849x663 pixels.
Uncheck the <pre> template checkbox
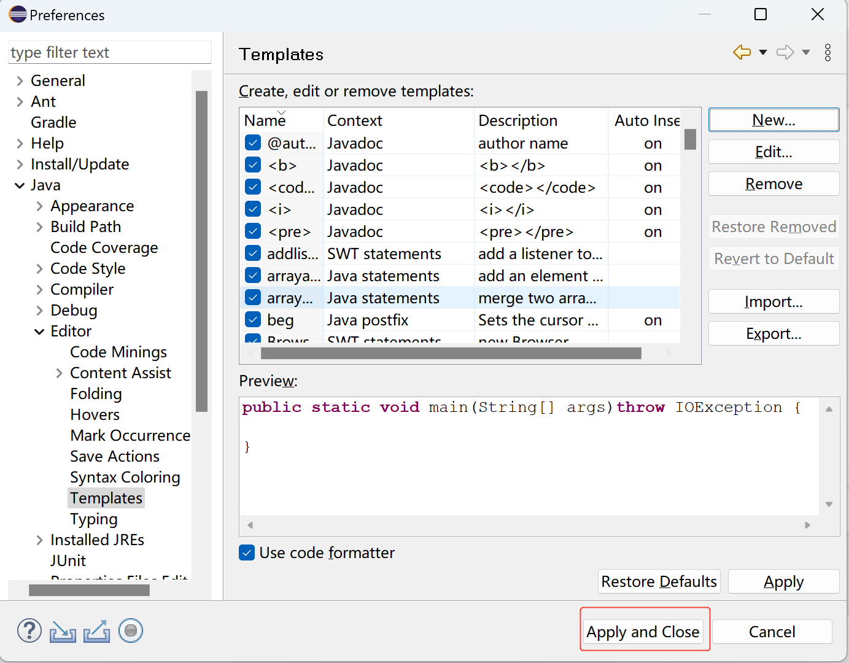253,231
